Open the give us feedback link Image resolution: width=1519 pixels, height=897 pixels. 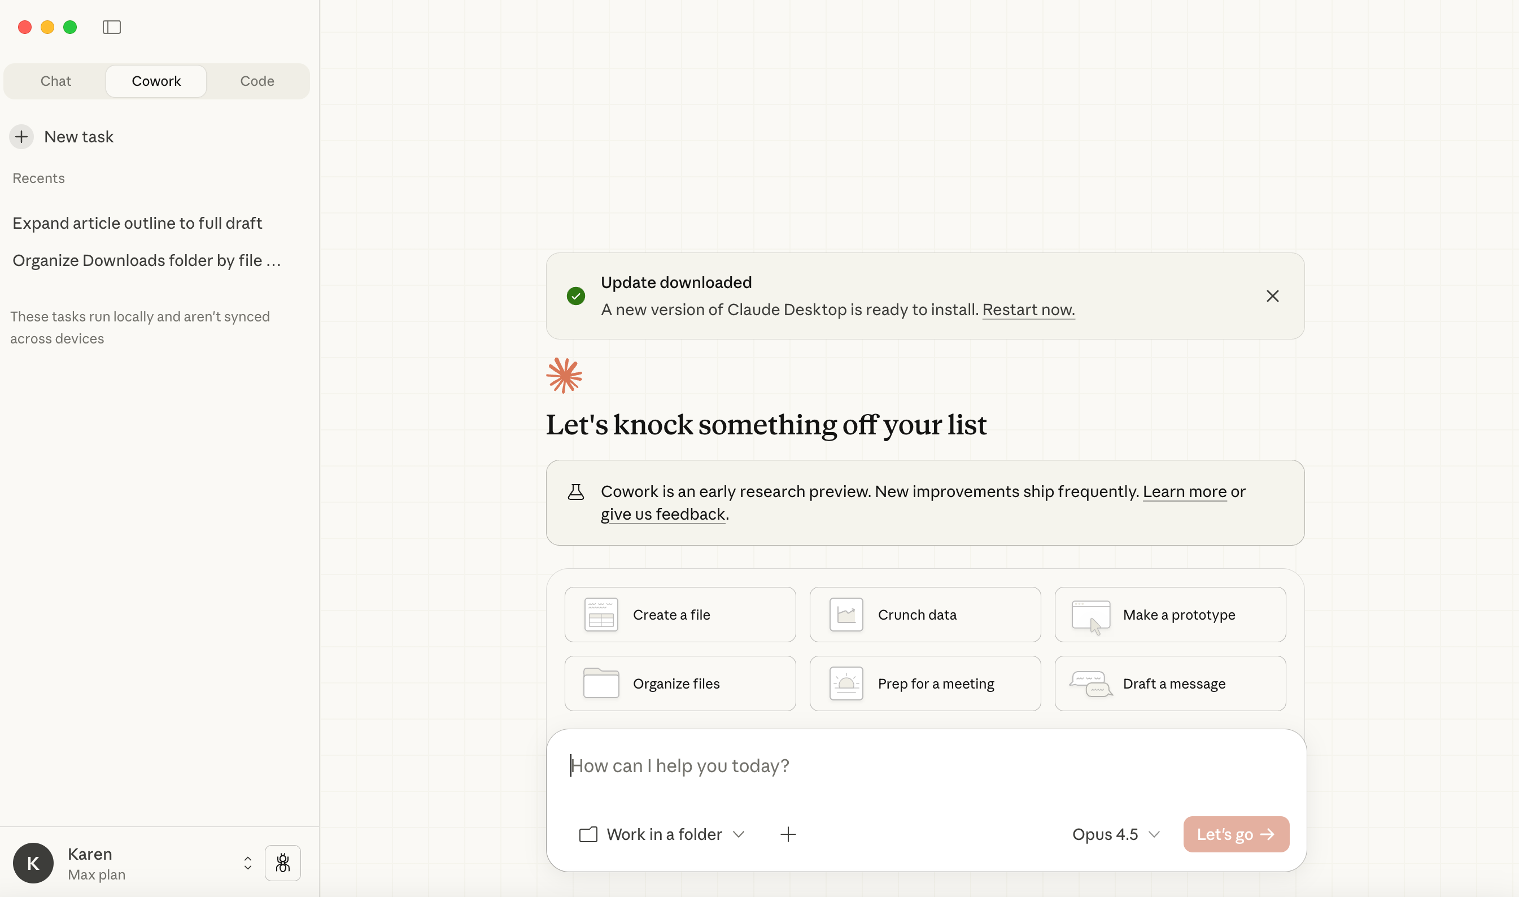point(662,514)
